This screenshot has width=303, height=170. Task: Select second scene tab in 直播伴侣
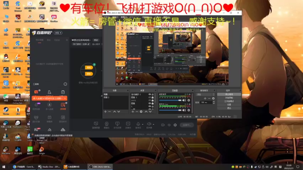pos(49,40)
